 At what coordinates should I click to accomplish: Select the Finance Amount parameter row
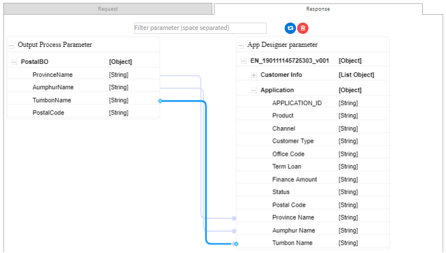(313, 180)
